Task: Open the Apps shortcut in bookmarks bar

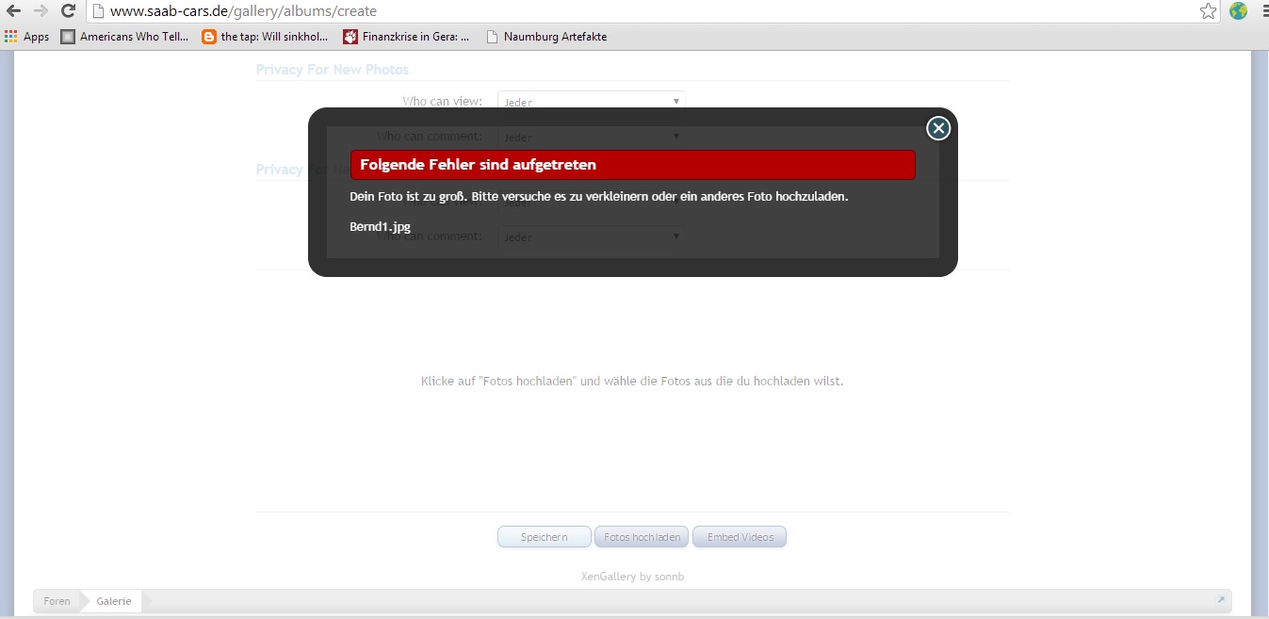Action: [x=26, y=37]
